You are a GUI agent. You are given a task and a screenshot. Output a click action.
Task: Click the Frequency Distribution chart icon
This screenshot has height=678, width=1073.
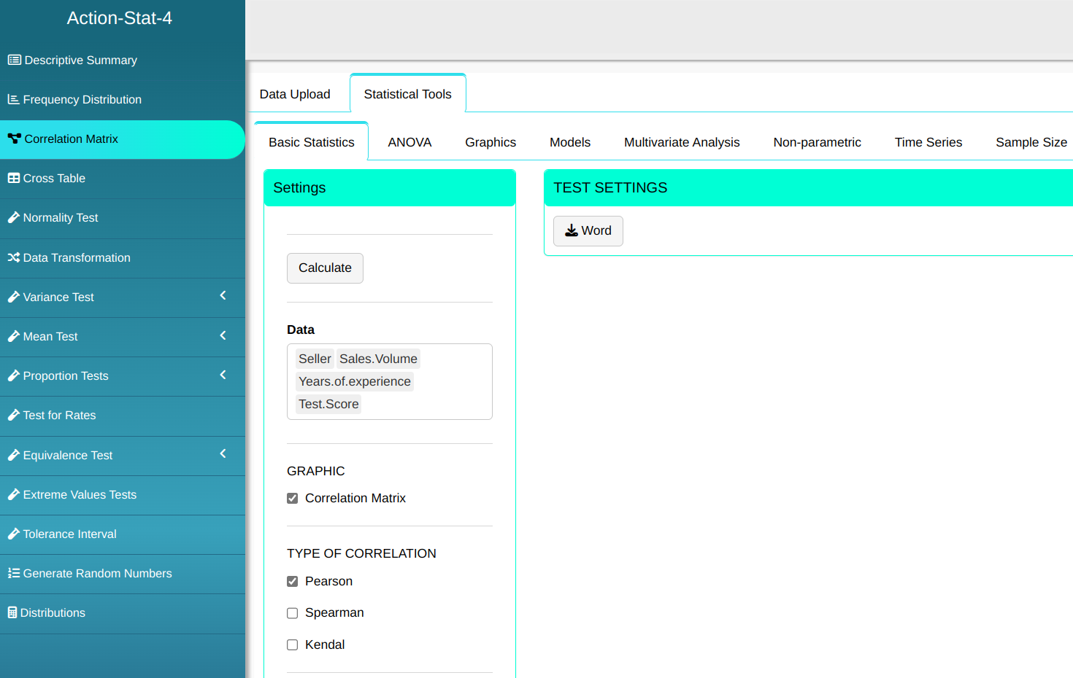pos(13,99)
